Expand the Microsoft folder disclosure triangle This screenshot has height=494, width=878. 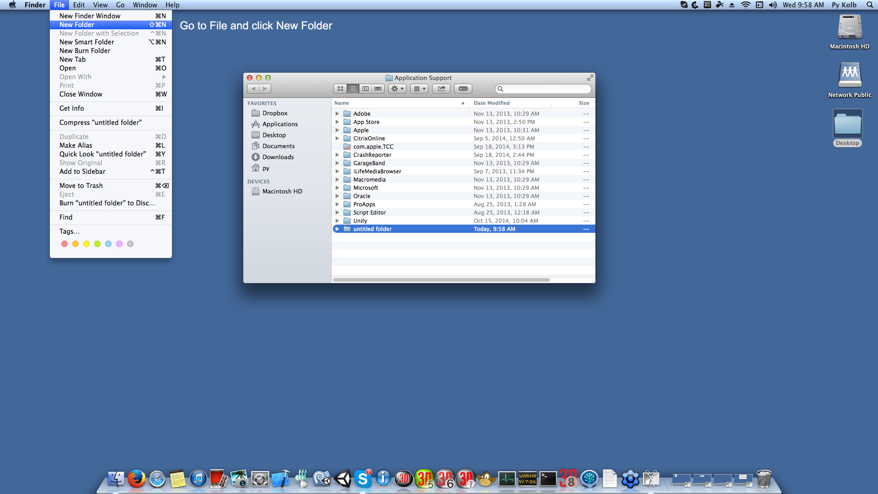tap(337, 188)
